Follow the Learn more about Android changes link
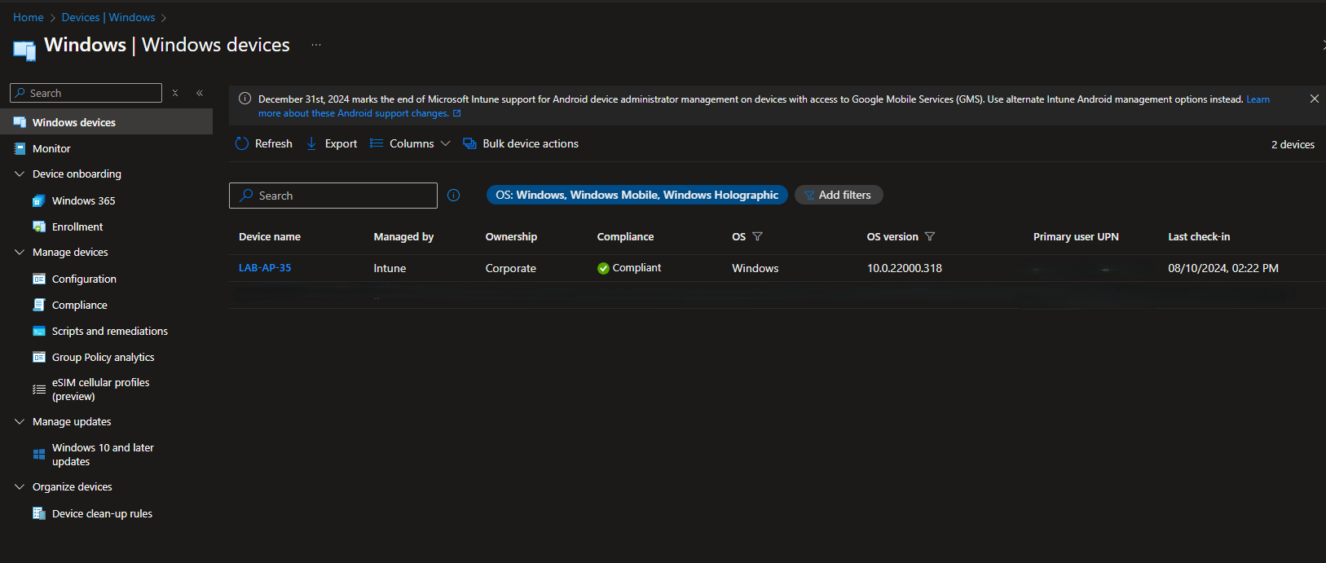Screen dimensions: 1326x563 [x=353, y=113]
